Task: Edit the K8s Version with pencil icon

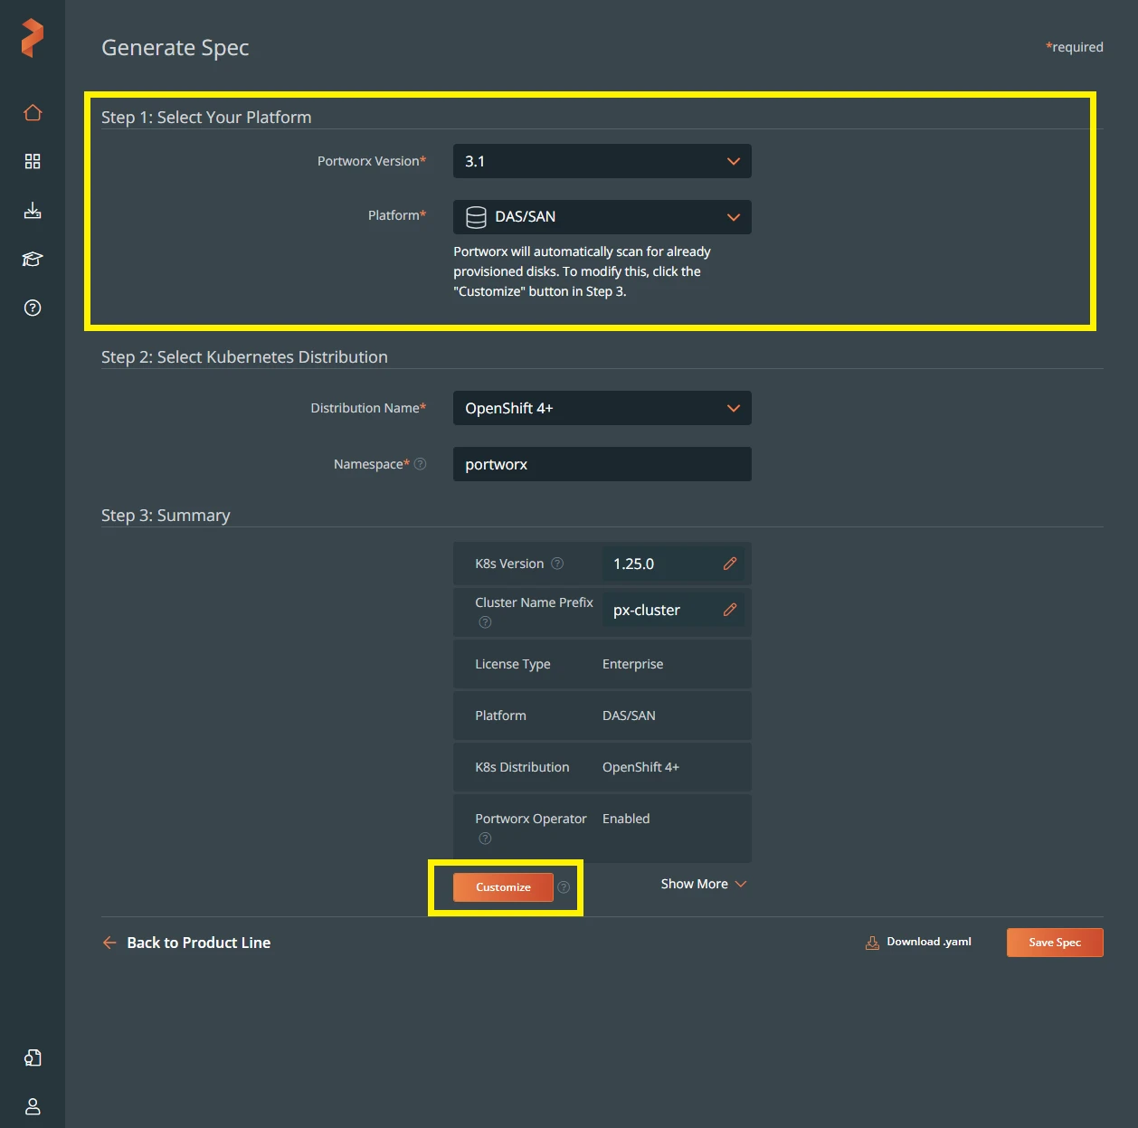Action: 730,564
